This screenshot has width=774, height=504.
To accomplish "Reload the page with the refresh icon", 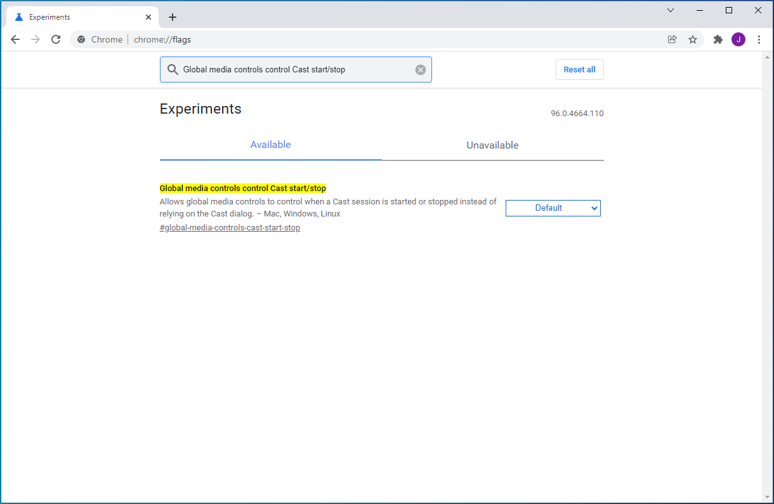I will (x=56, y=39).
